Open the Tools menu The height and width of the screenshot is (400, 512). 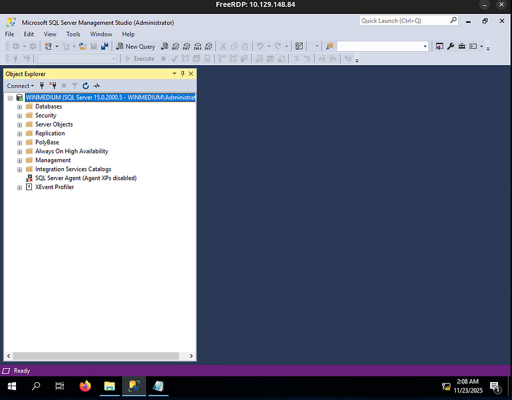click(x=73, y=35)
